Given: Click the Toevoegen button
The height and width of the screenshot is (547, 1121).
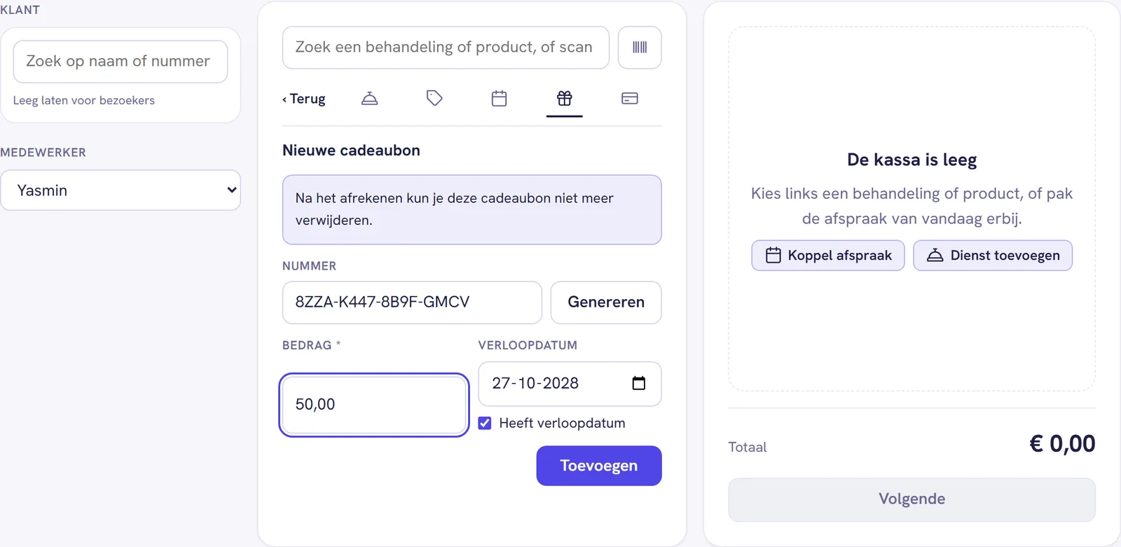Looking at the screenshot, I should (599, 466).
